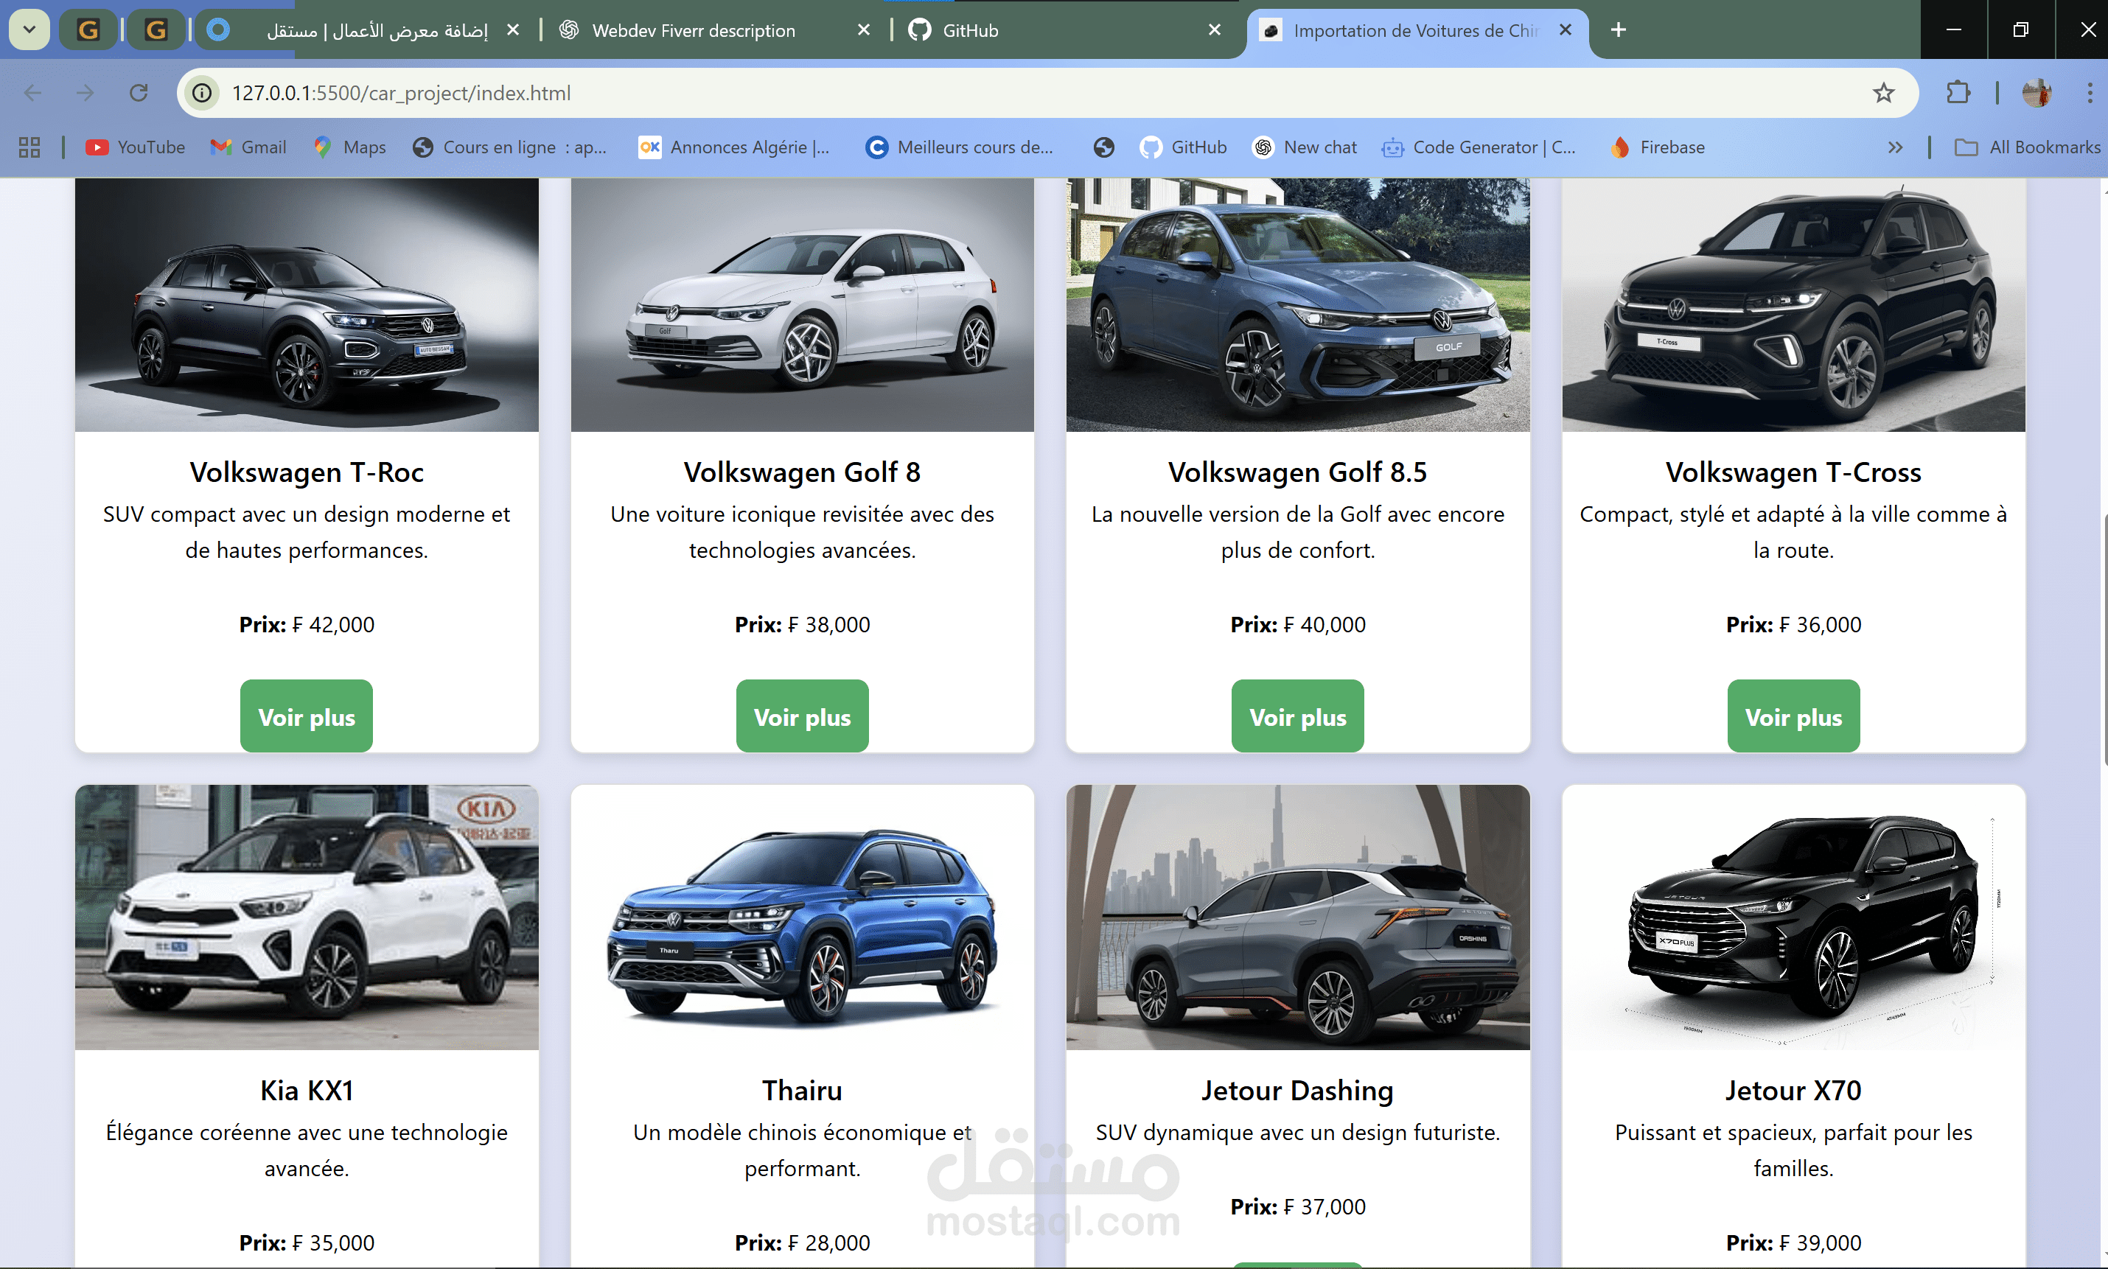Click Voir plus for Volkswagen Golf 8
Image resolution: width=2108 pixels, height=1269 pixels.
(x=802, y=716)
